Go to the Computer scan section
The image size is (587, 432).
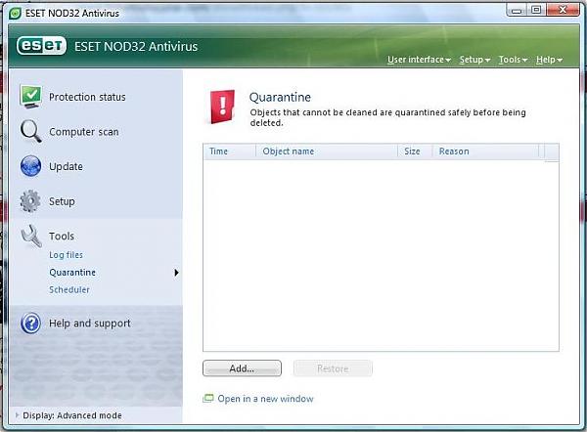click(84, 132)
